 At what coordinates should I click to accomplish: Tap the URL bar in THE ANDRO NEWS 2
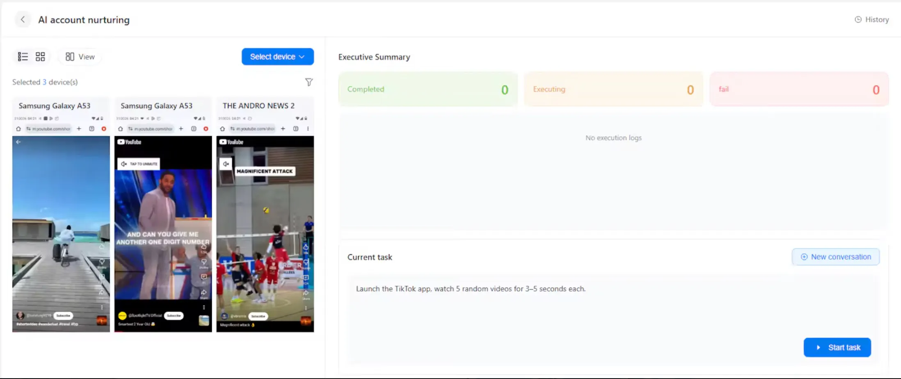253,129
